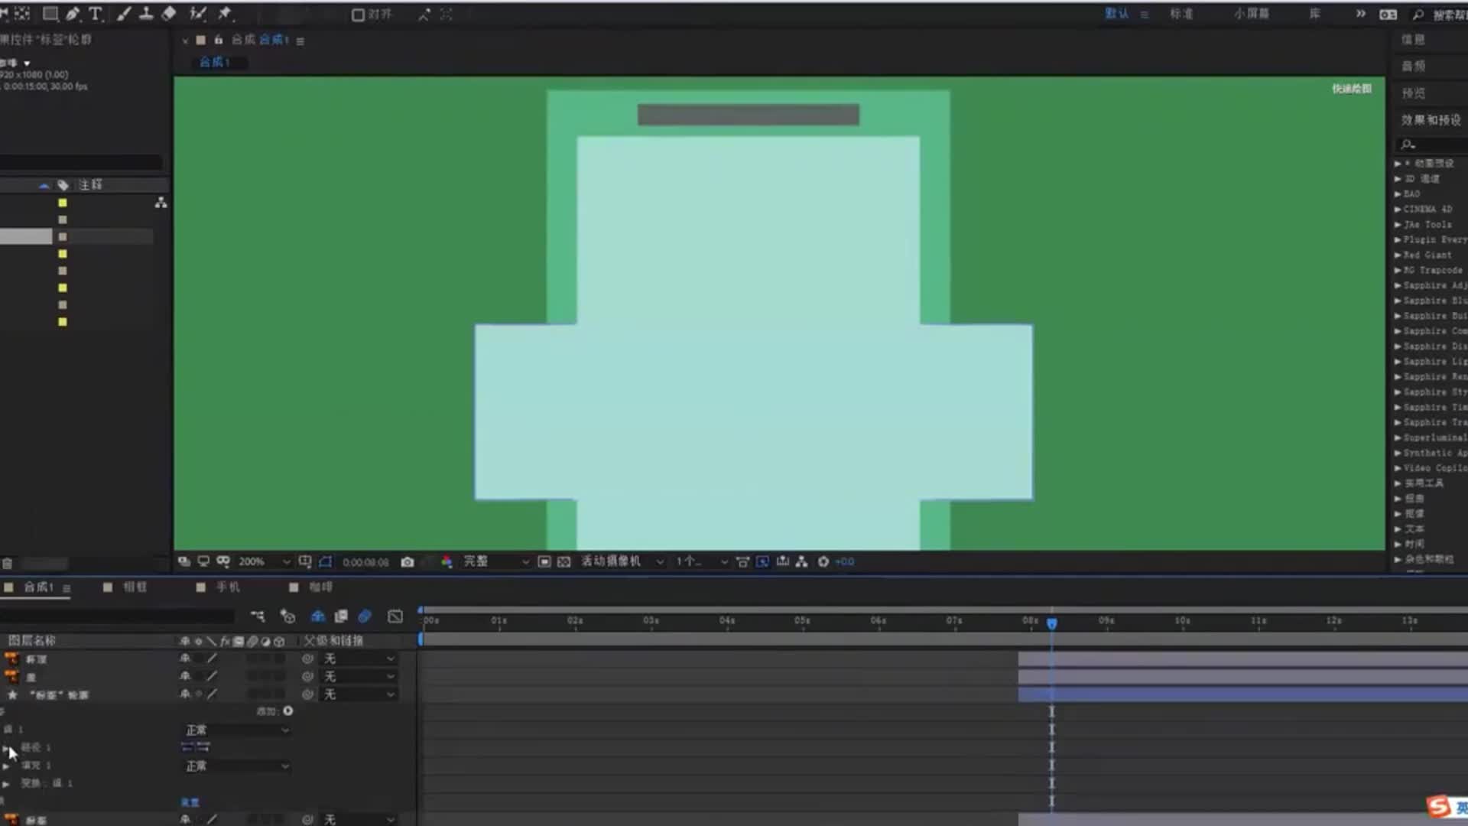Switch to the 手机 timeline tab
Viewport: 1468px width, 826px height.
click(x=227, y=587)
